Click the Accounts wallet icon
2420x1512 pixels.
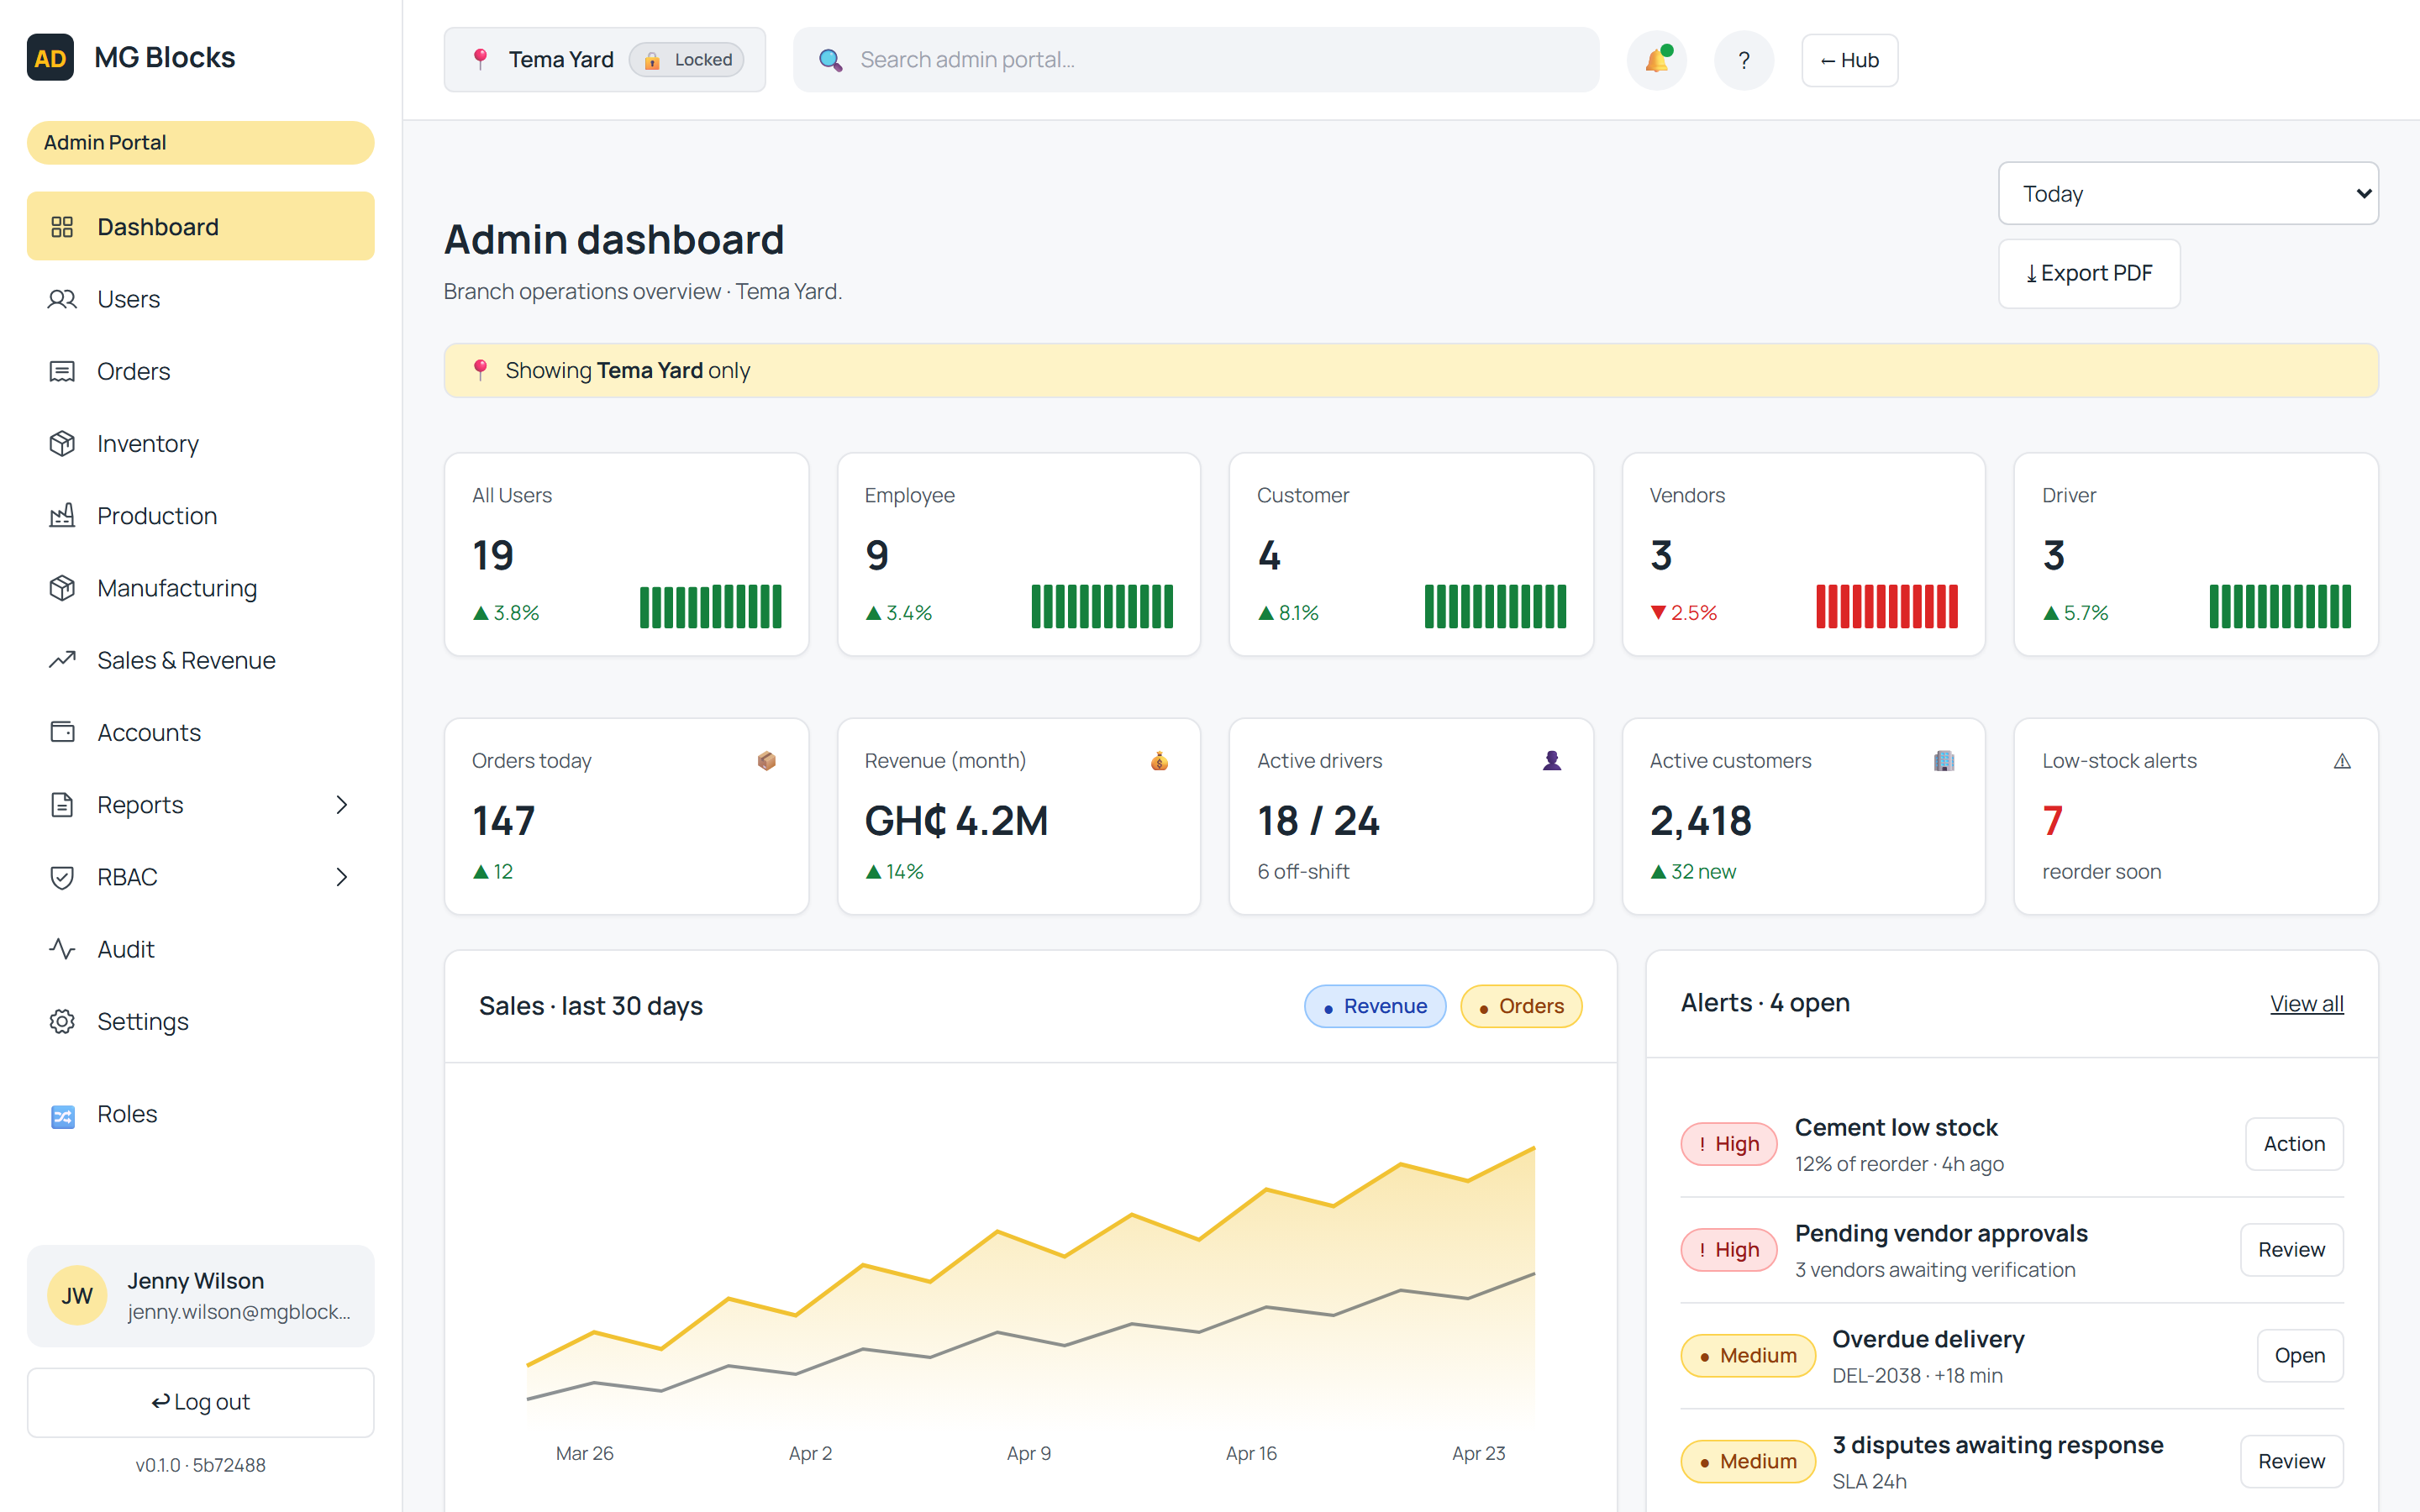pyautogui.click(x=62, y=732)
